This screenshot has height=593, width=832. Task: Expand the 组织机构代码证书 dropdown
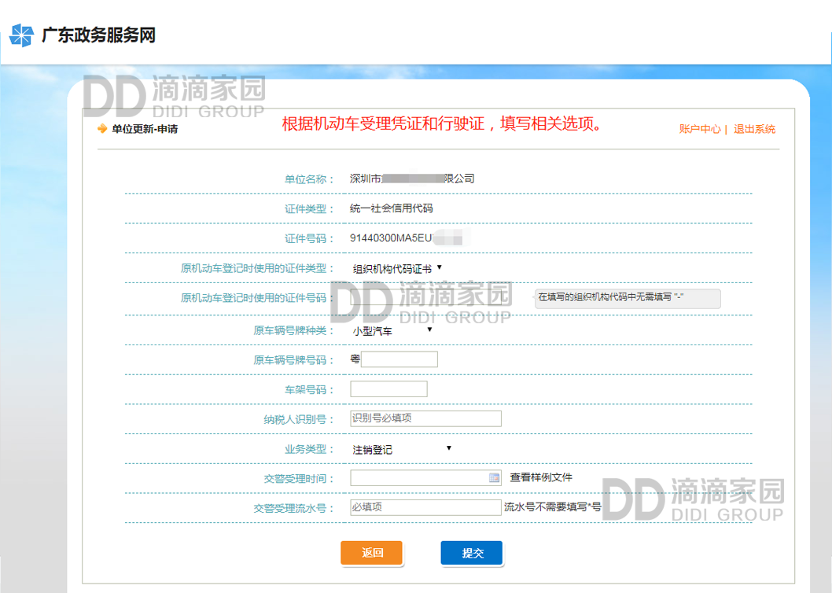click(x=397, y=269)
